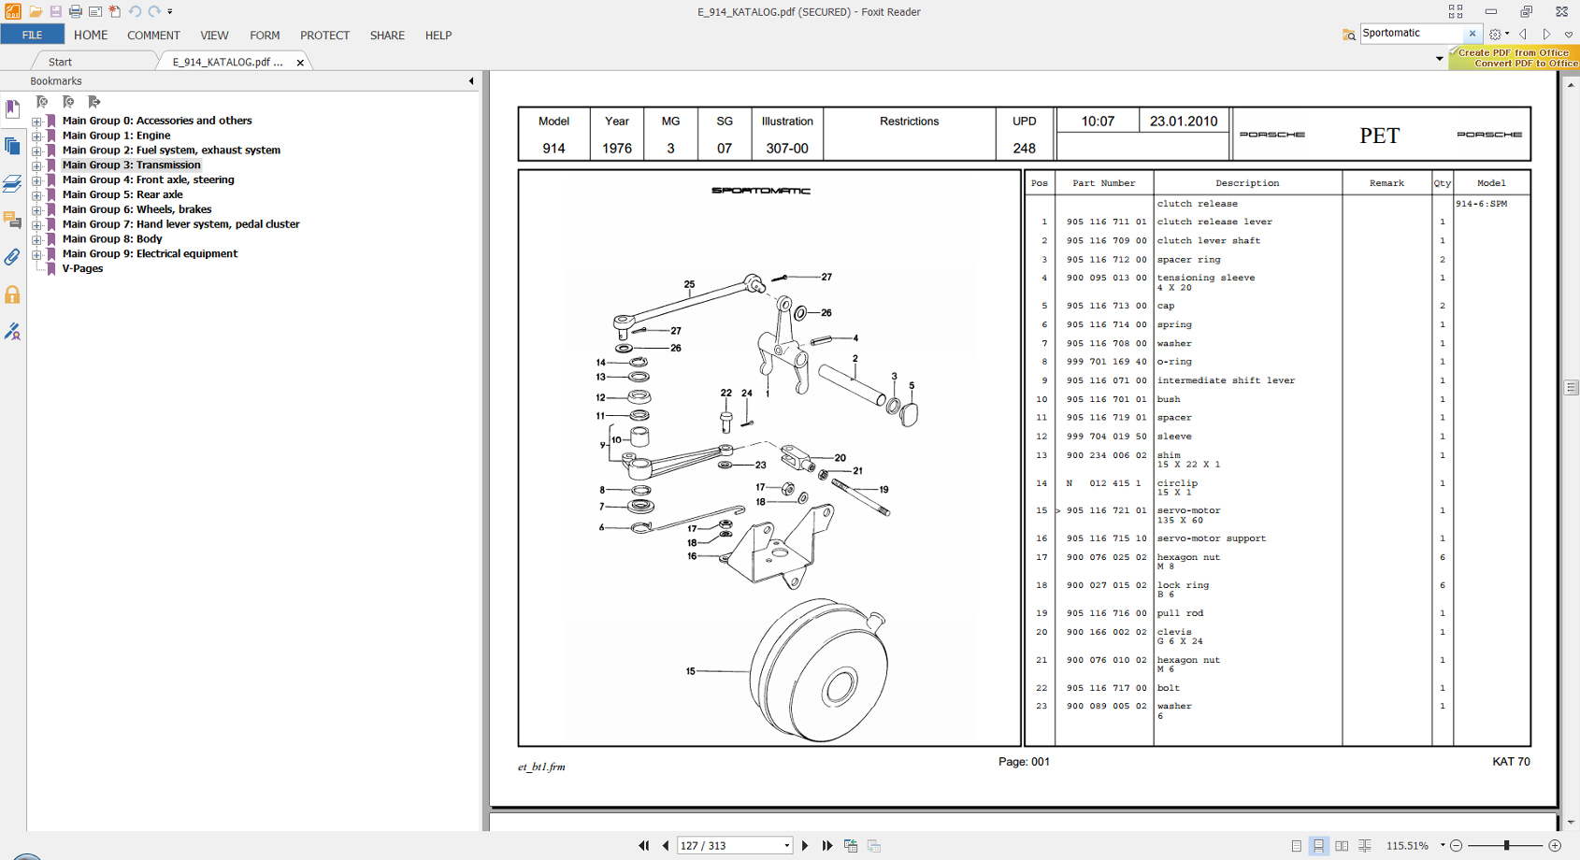Undo the last action
Image resolution: width=1580 pixels, height=860 pixels.
tap(135, 11)
